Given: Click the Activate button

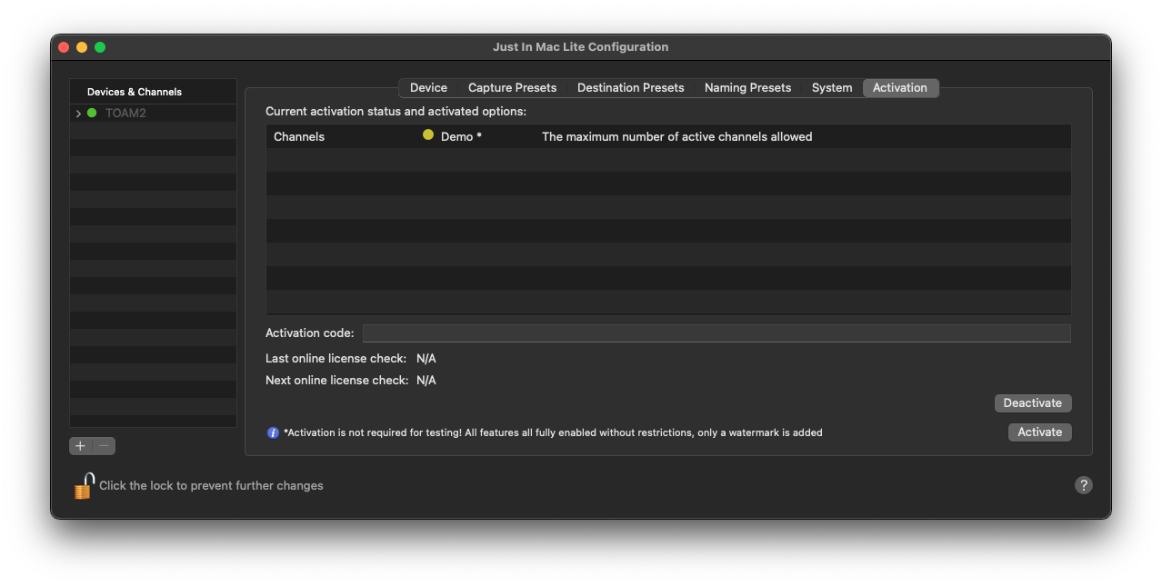Looking at the screenshot, I should tap(1040, 432).
